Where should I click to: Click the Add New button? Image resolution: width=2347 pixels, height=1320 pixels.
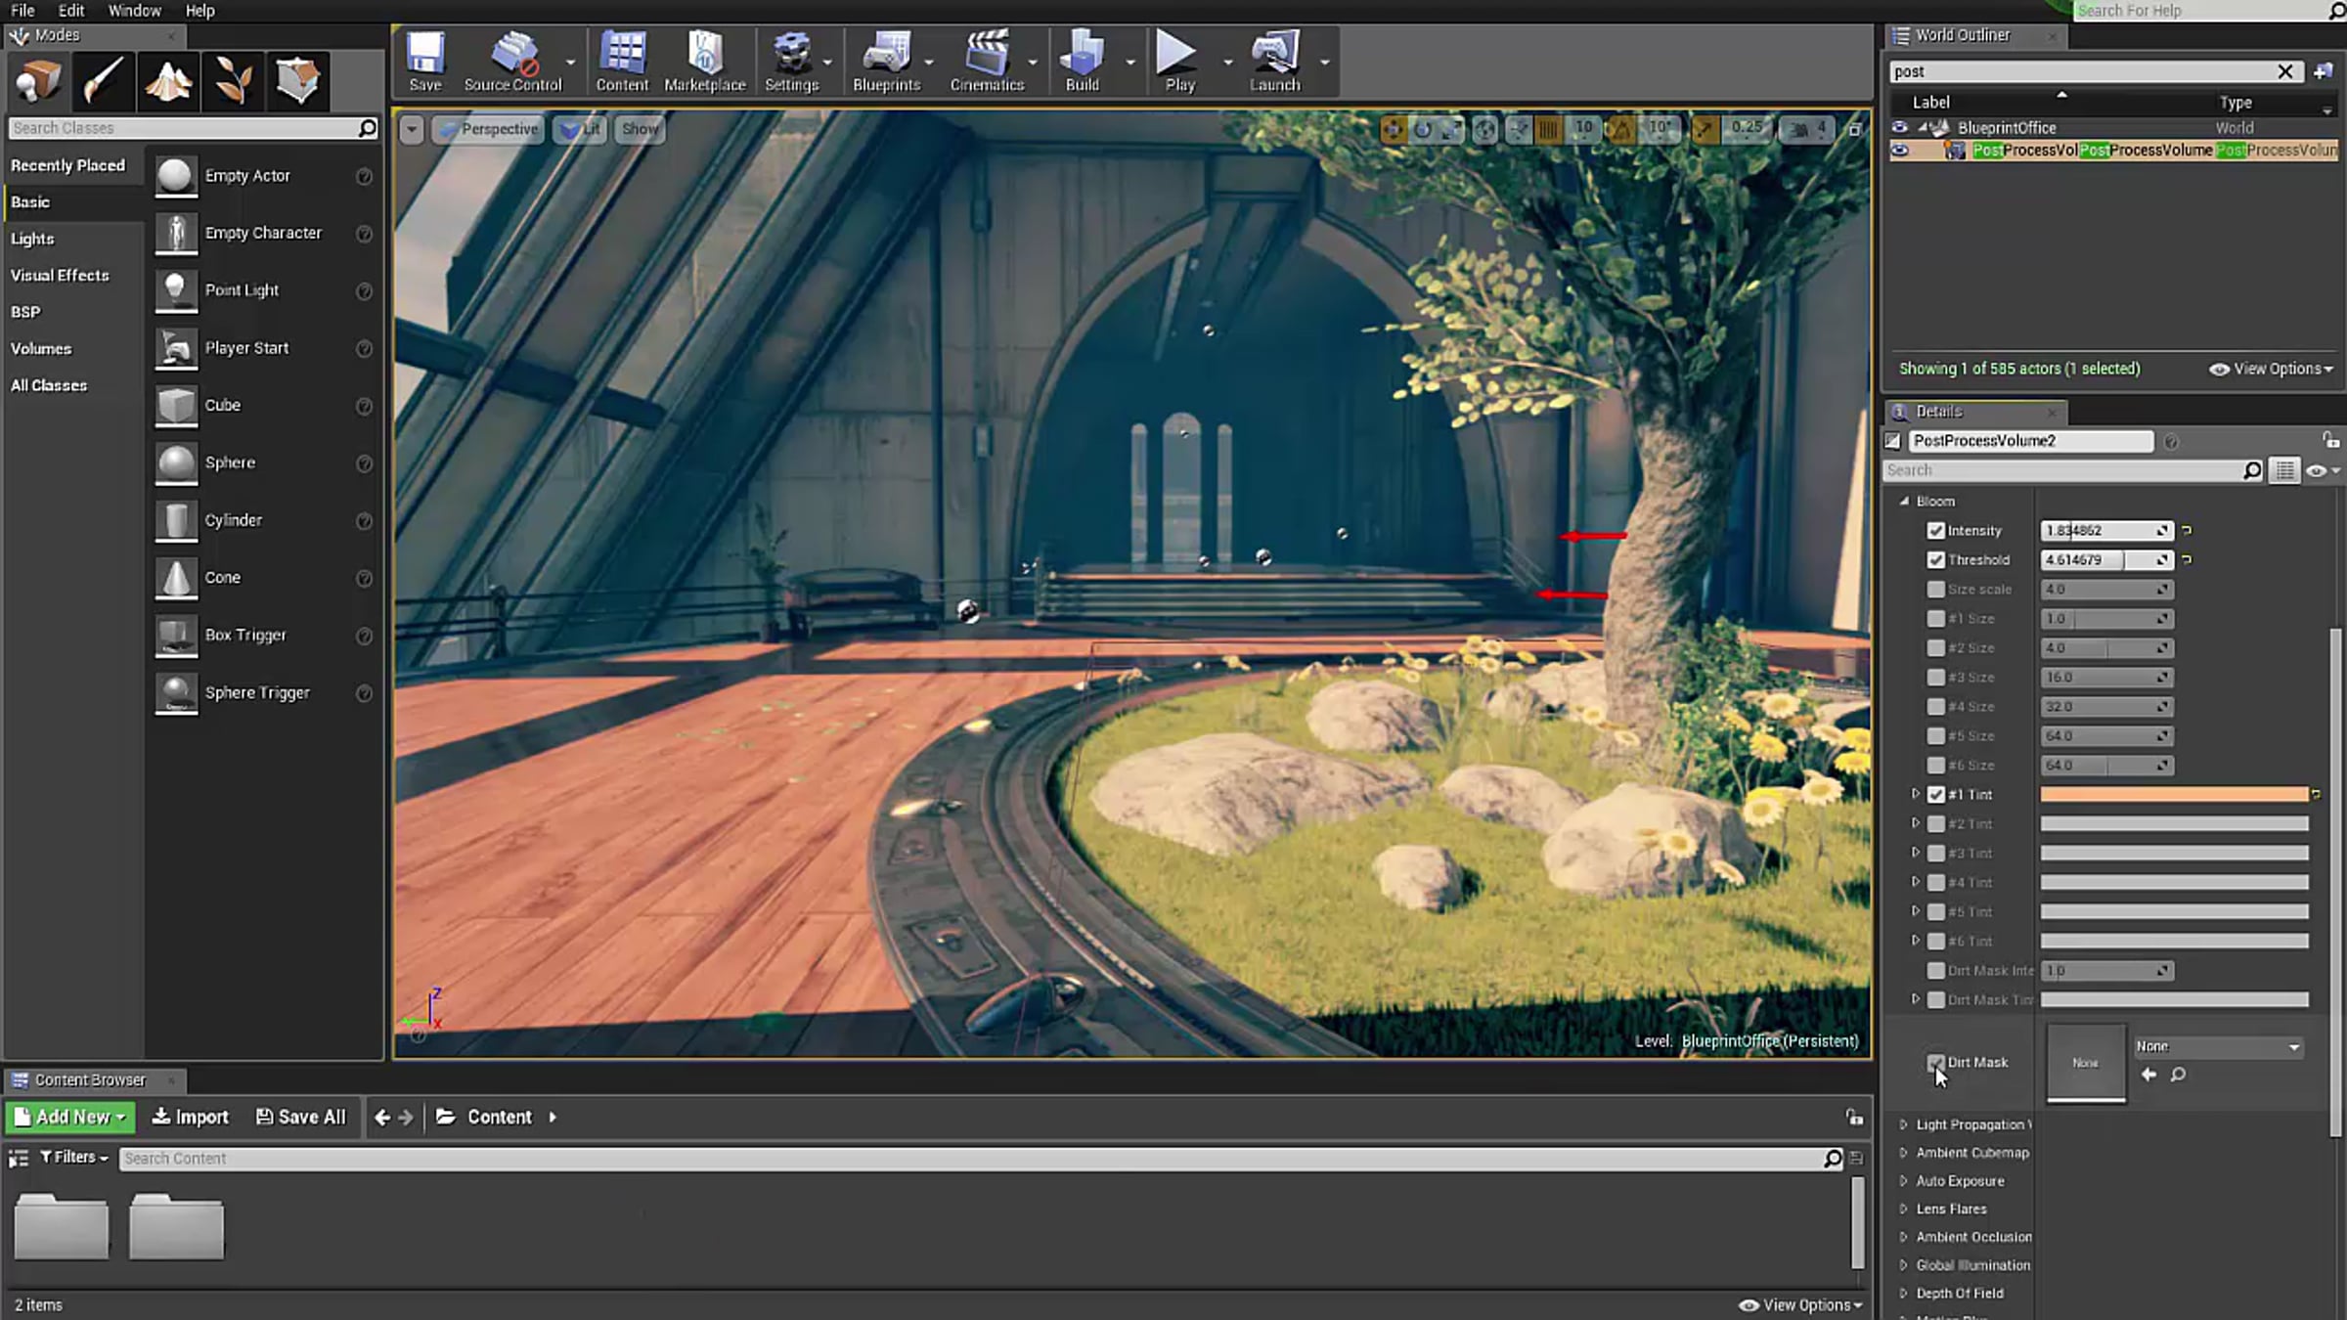[70, 1117]
